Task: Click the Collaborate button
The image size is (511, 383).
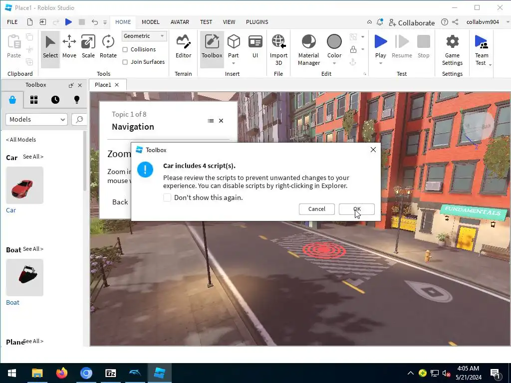Action: pos(412,22)
